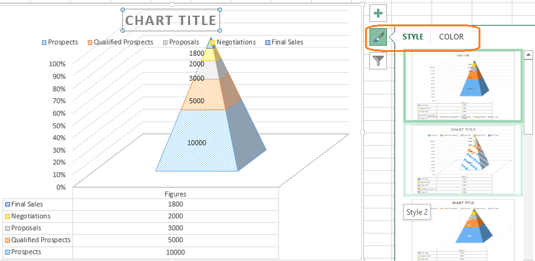
Task: Click the Final Sales legend marker
Action: click(267, 43)
